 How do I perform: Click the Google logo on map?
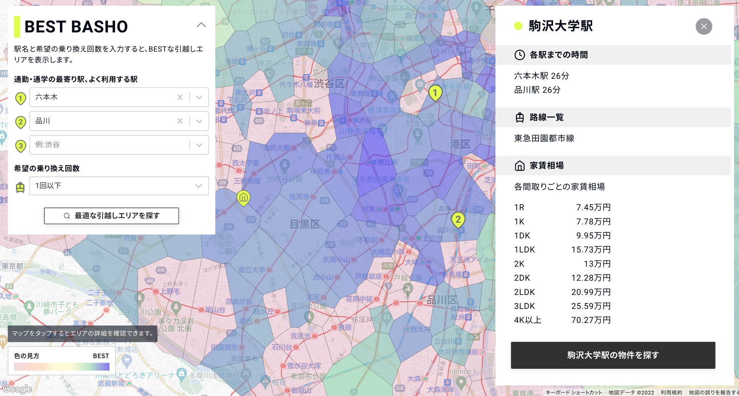tap(17, 389)
